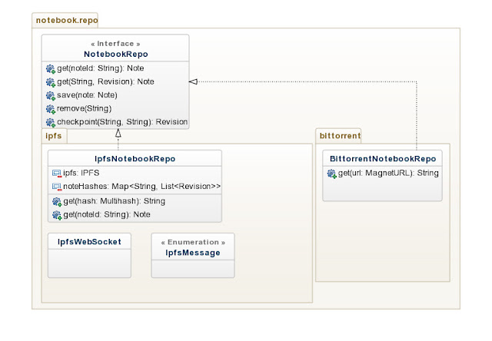The height and width of the screenshot is (341, 492).
Task: Click the icon next to get(String, Revision): Note
Action: [51, 81]
